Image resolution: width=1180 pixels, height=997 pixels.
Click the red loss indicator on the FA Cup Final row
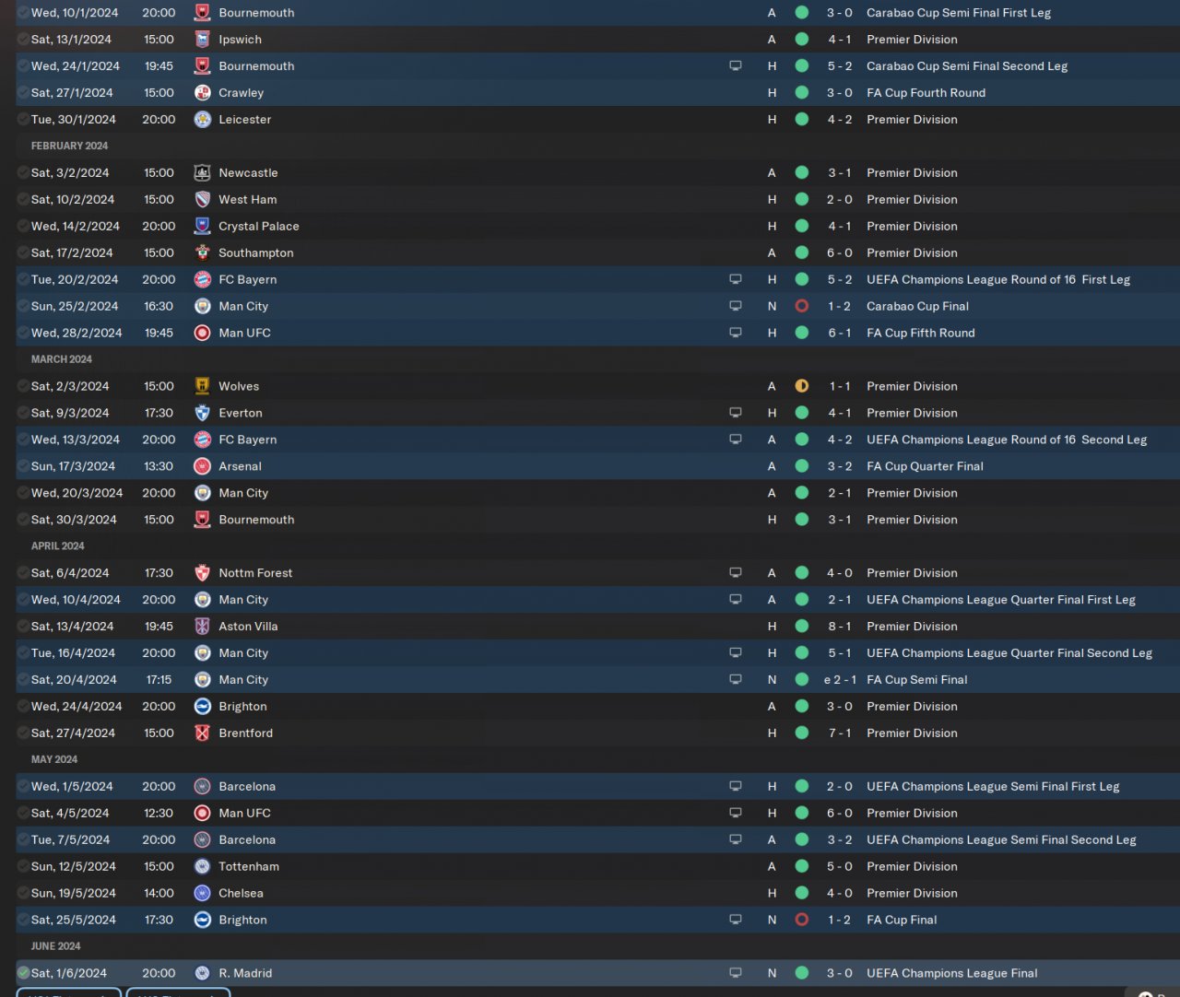tap(801, 920)
